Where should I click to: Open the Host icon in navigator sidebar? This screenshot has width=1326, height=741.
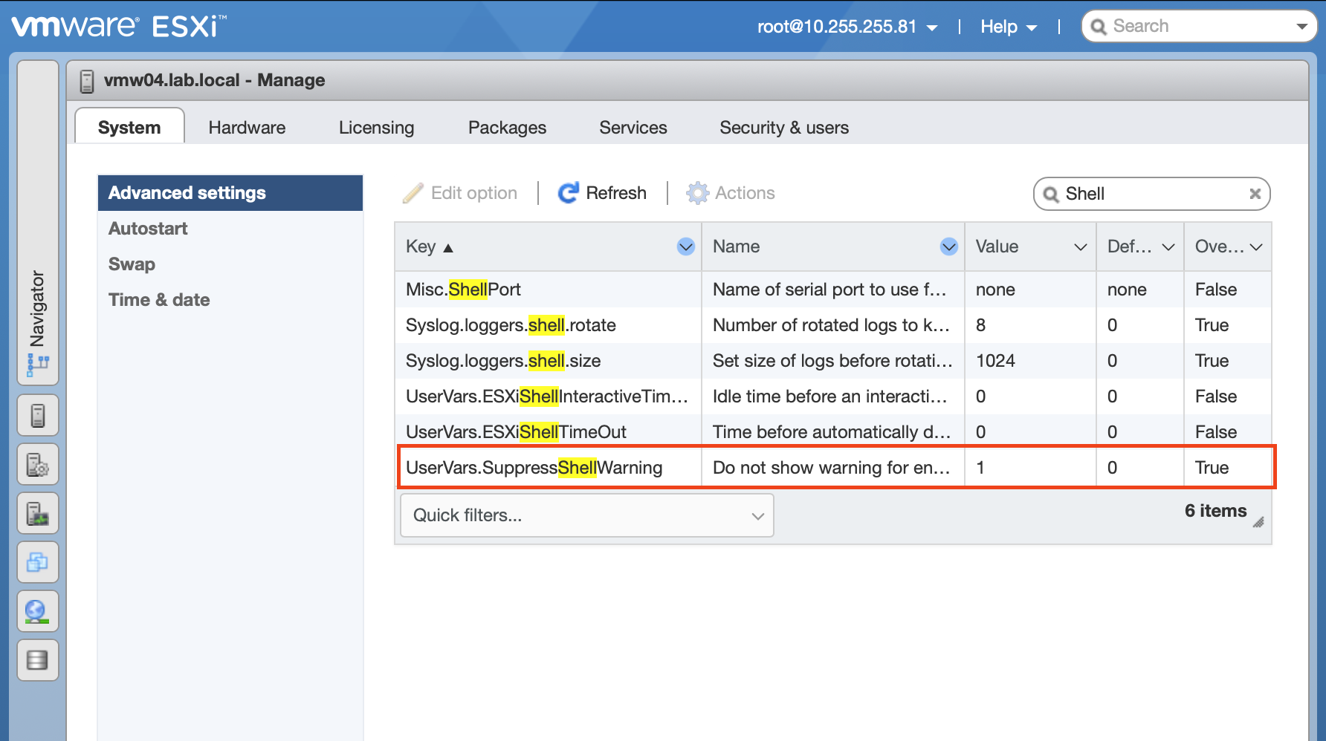38,415
